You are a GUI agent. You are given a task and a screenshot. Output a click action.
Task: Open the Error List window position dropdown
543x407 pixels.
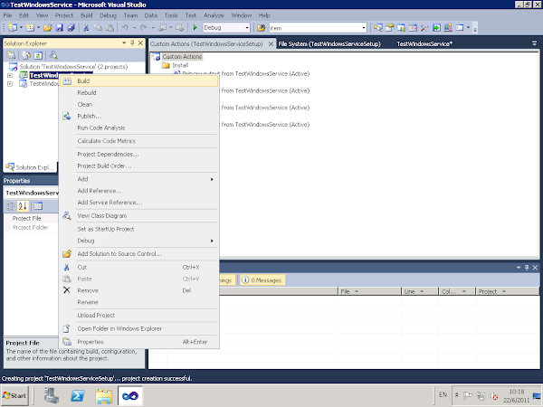pyautogui.click(x=519, y=268)
